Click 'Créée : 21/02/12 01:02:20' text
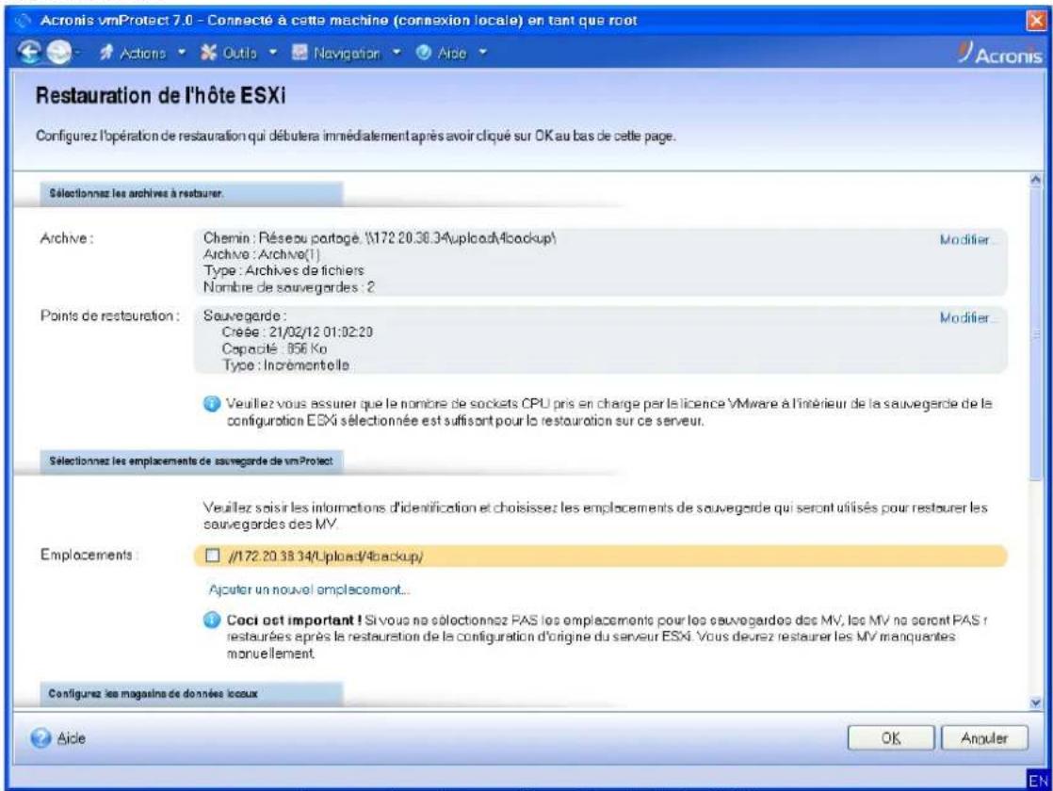 (x=297, y=331)
